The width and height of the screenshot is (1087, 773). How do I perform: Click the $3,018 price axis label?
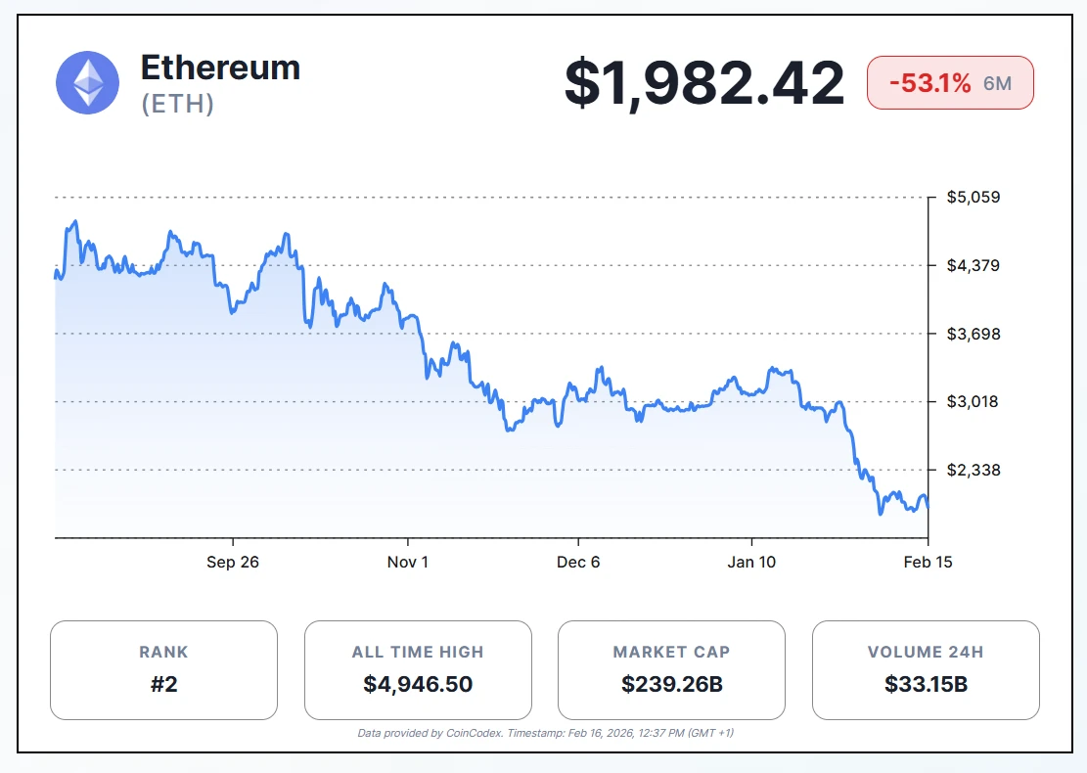973,402
